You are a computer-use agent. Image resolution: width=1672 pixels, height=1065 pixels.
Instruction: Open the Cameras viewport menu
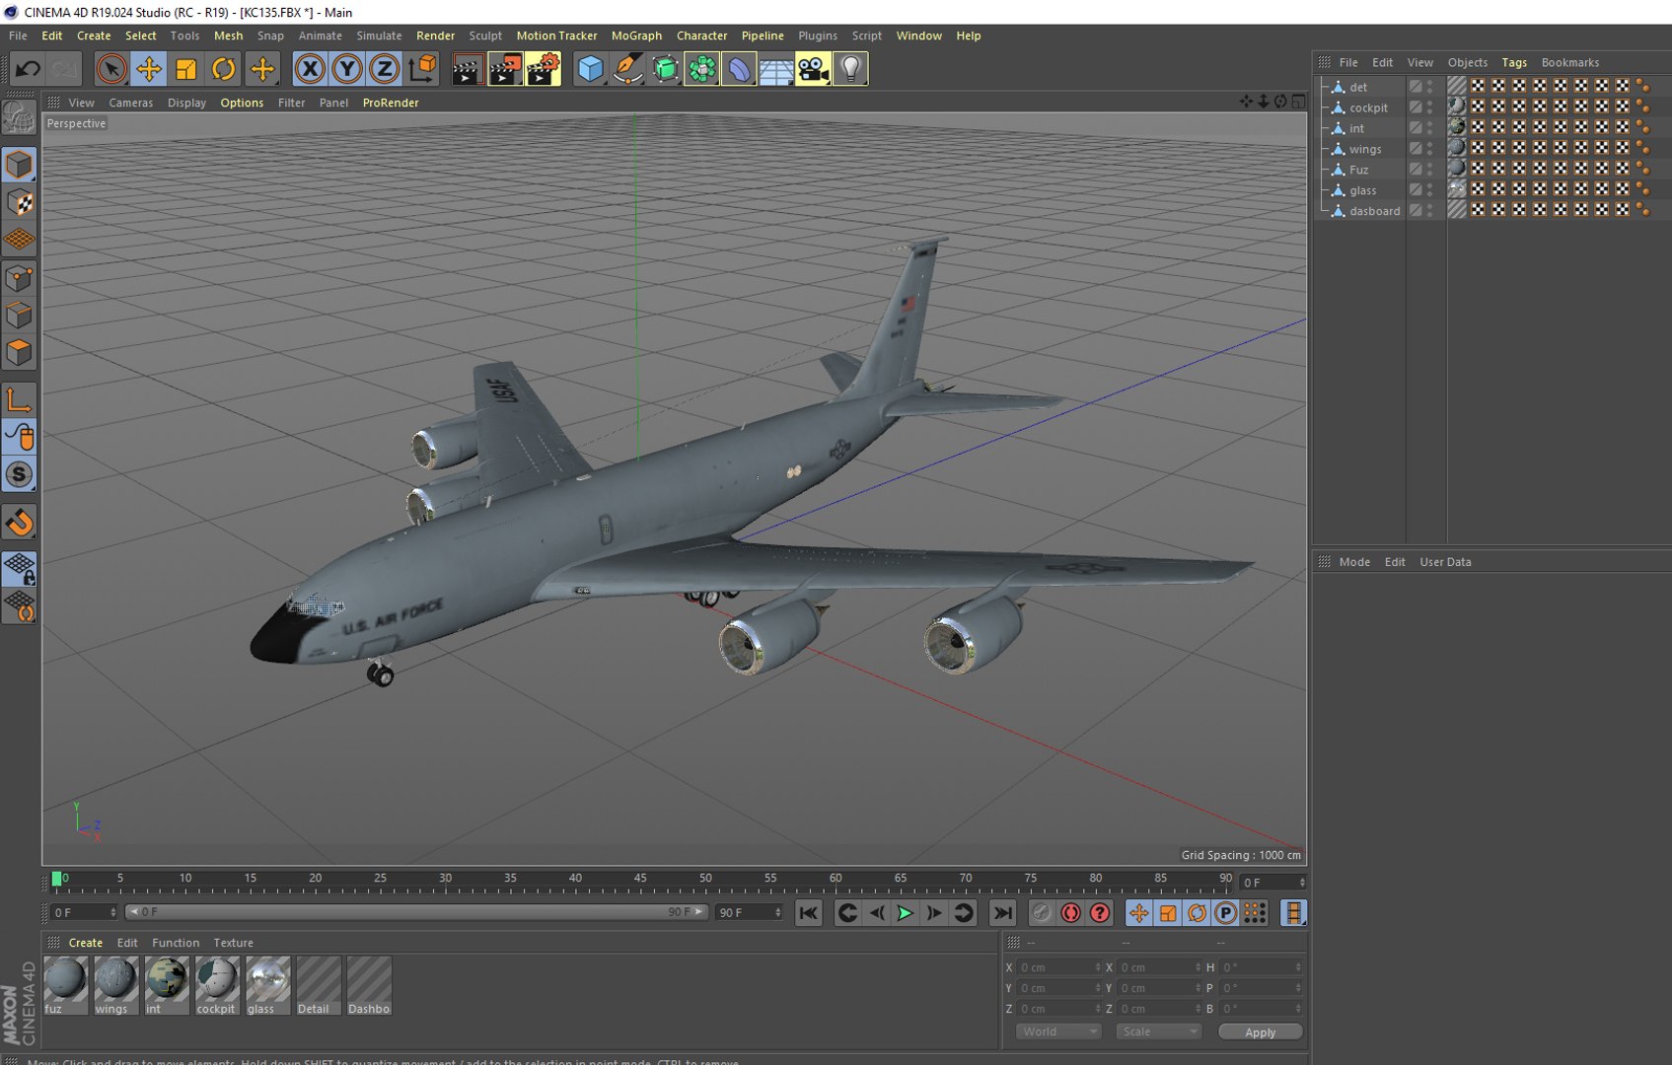click(x=130, y=103)
